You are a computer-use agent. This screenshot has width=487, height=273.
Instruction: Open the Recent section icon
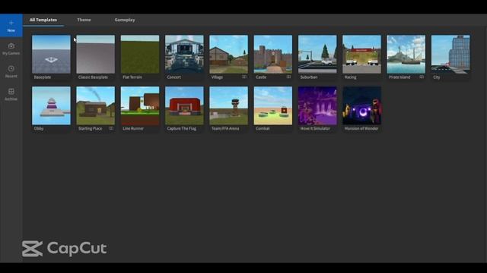click(11, 68)
